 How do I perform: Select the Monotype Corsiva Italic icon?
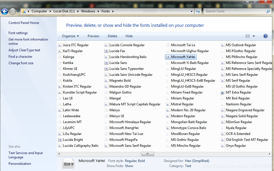[x=168, y=128]
